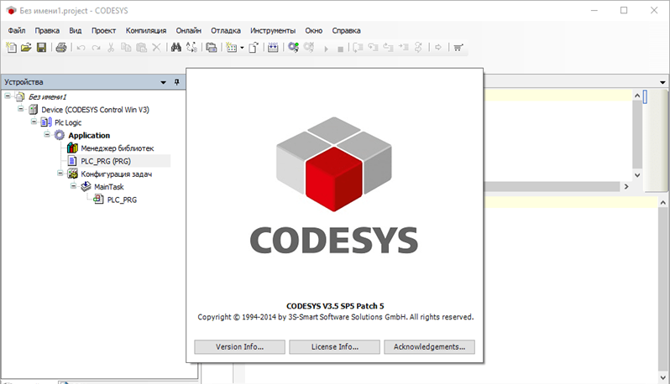Select Конфигурация задач in tree

coord(116,174)
